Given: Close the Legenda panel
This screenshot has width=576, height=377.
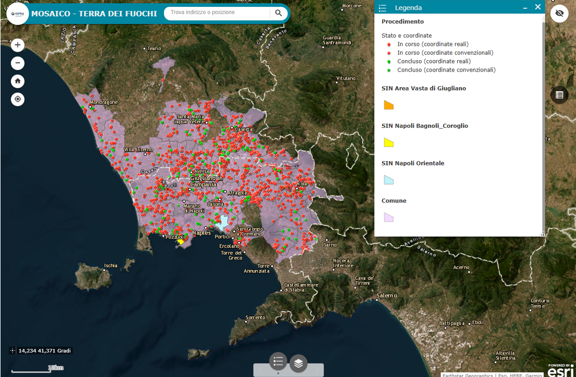Looking at the screenshot, I should pyautogui.click(x=537, y=7).
